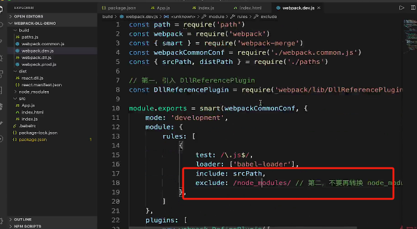Click the JS icon beside react.dll.js
The width and height of the screenshot is (417, 229).
coord(18,78)
